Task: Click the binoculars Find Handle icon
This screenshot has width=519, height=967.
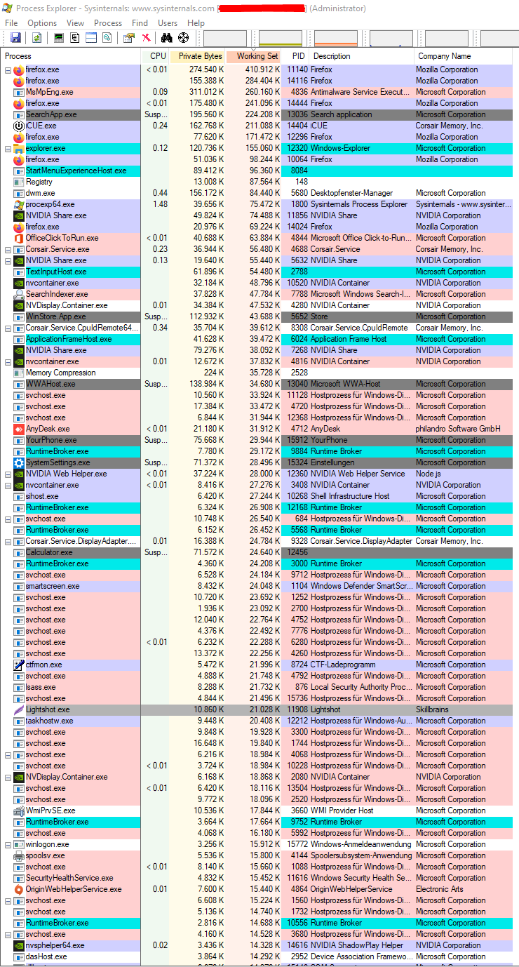Action: click(x=167, y=38)
